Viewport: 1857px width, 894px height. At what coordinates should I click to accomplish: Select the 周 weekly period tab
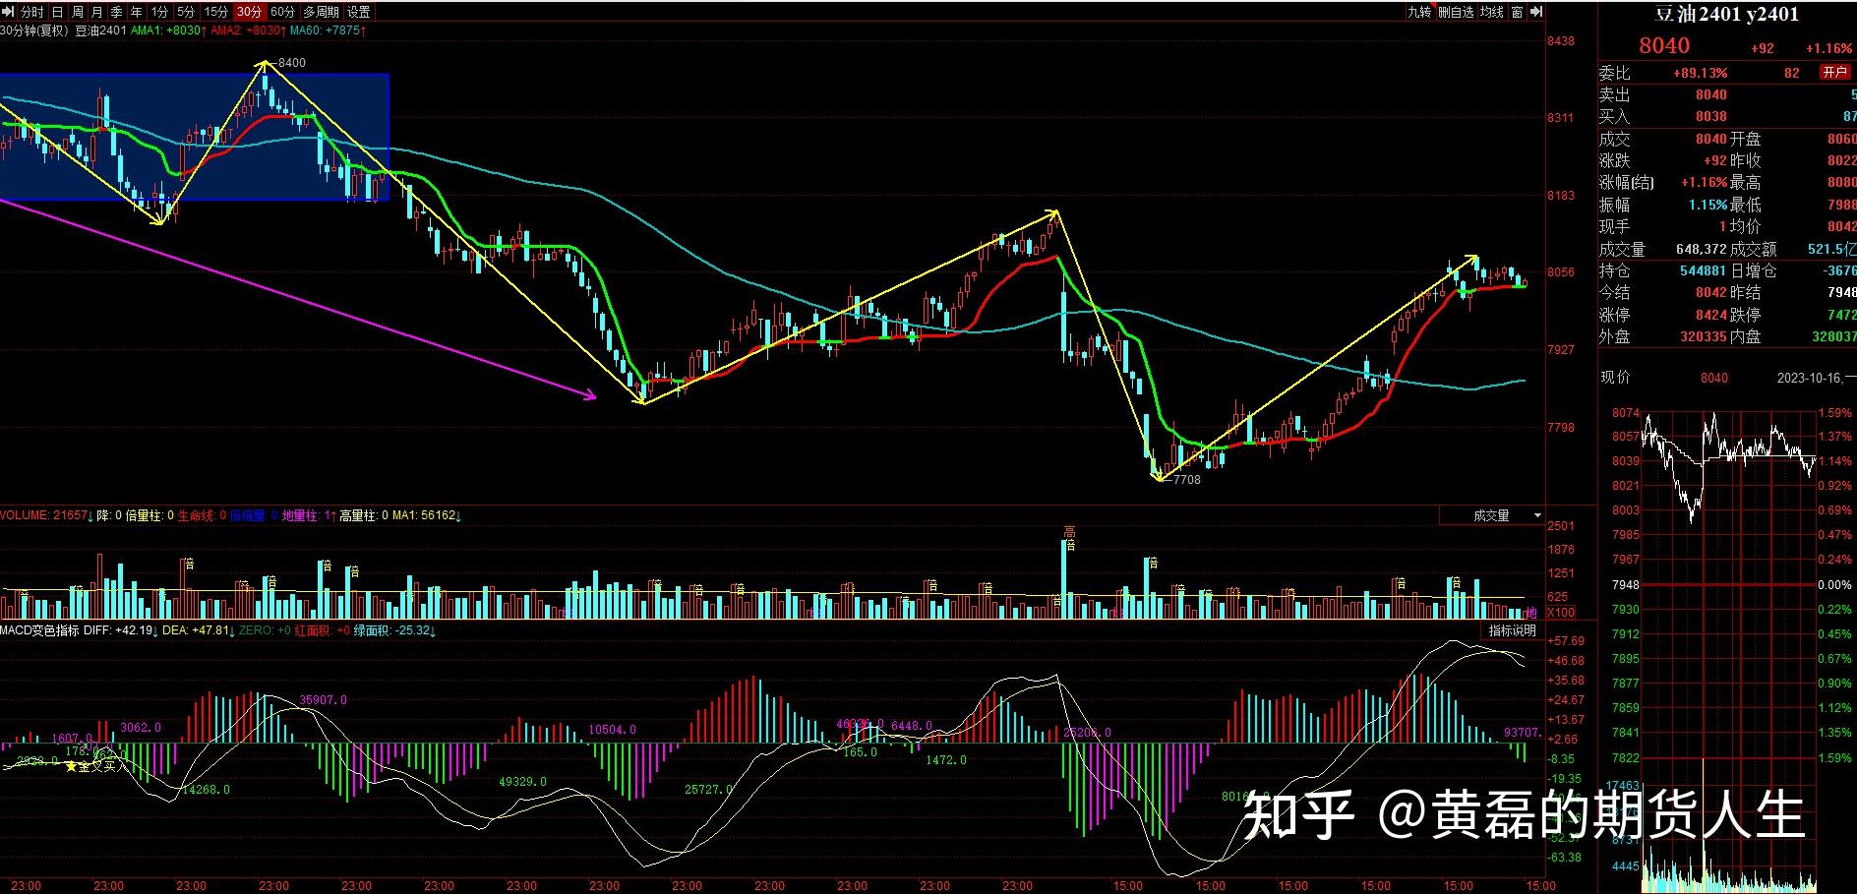[77, 12]
